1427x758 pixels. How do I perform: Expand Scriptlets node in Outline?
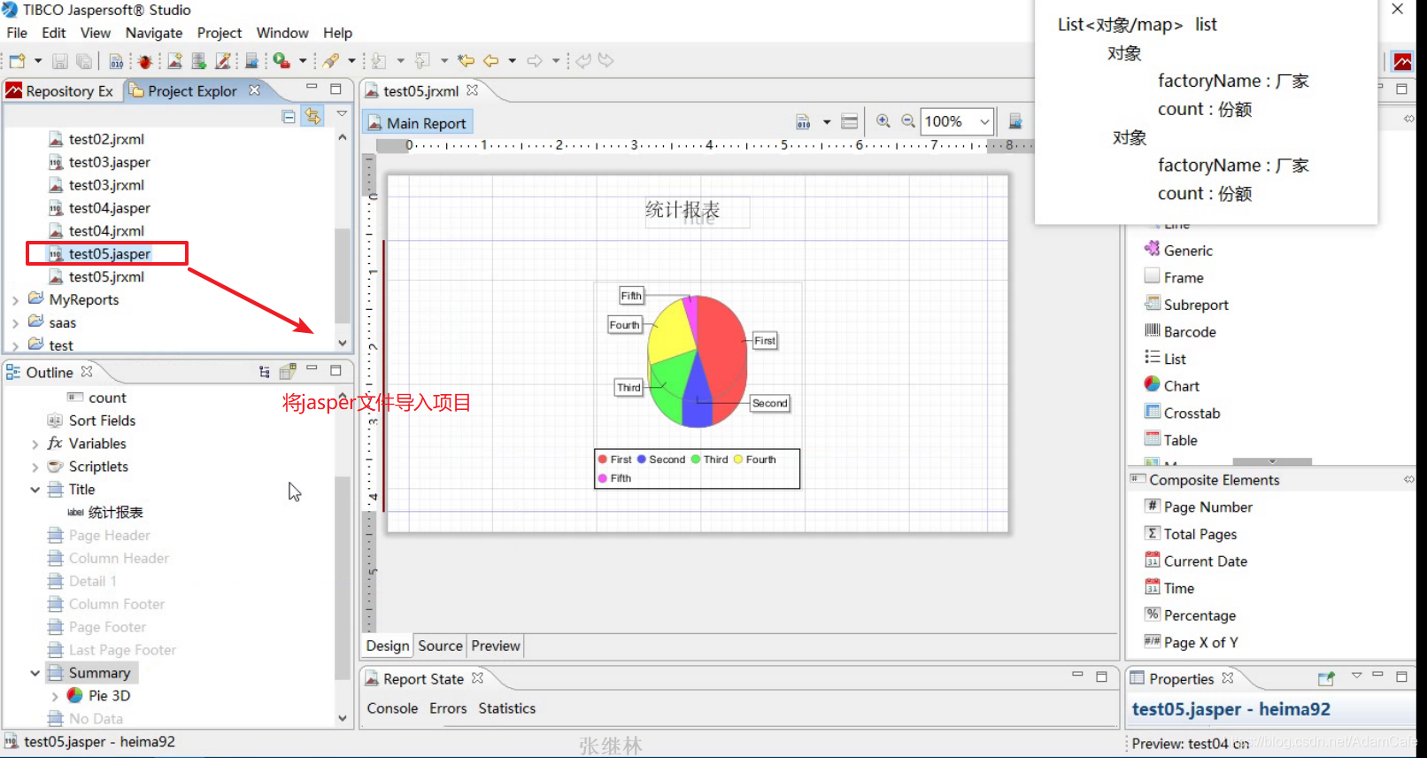point(35,467)
